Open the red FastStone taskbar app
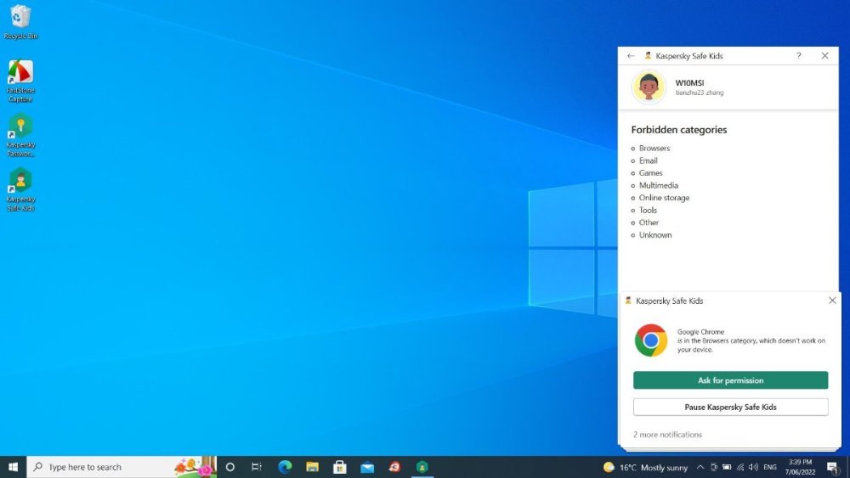 pyautogui.click(x=394, y=467)
